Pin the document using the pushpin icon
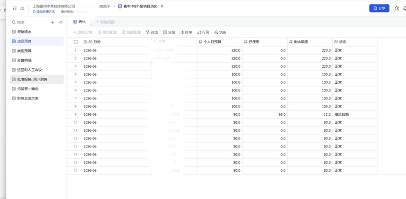The image size is (406, 199). (x=162, y=6)
